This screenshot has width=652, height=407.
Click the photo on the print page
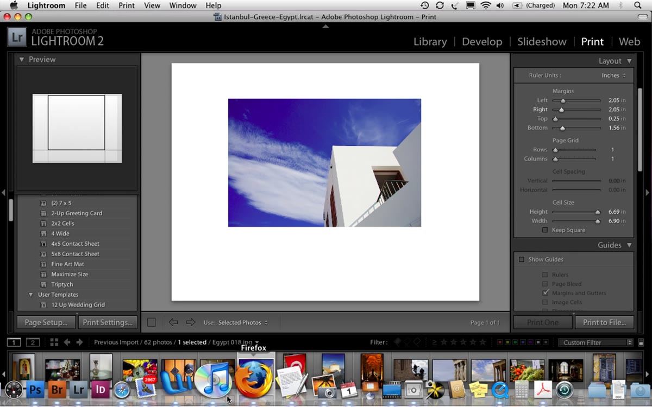(324, 163)
